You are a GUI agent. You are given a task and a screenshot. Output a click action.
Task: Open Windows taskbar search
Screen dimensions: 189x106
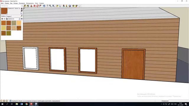tap(7, 104)
